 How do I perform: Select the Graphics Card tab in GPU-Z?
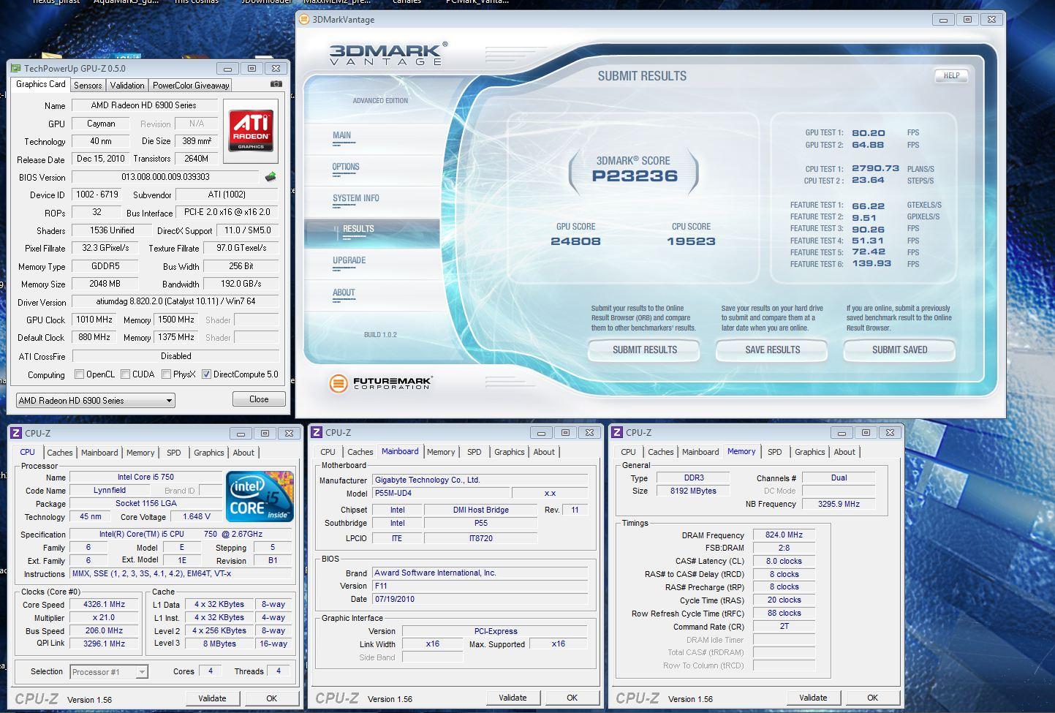(41, 84)
